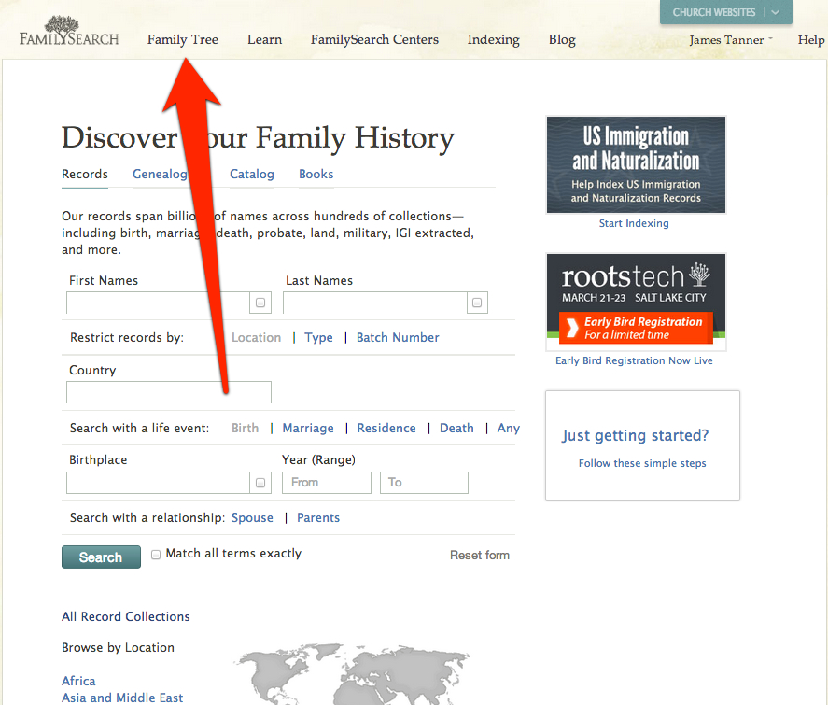The height and width of the screenshot is (705, 828).
Task: Toggle exact match box for Last Names
Action: [477, 303]
